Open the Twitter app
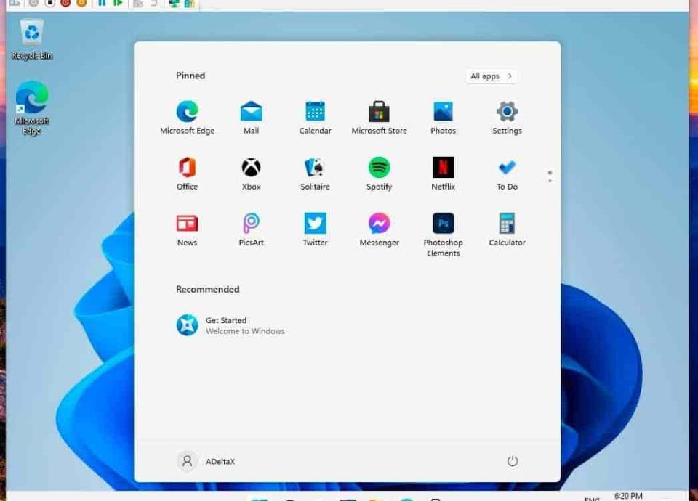Screen dimensions: 698x501 [x=315, y=224]
